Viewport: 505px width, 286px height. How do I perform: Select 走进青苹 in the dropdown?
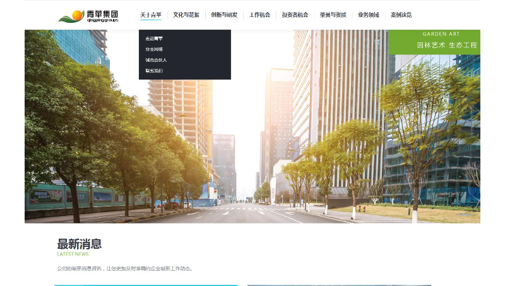[x=154, y=39]
